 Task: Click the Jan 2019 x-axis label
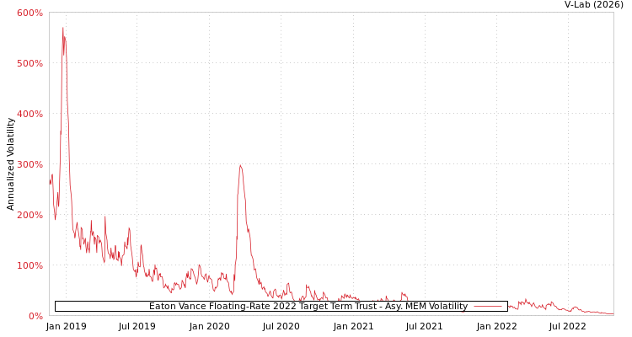coord(66,326)
